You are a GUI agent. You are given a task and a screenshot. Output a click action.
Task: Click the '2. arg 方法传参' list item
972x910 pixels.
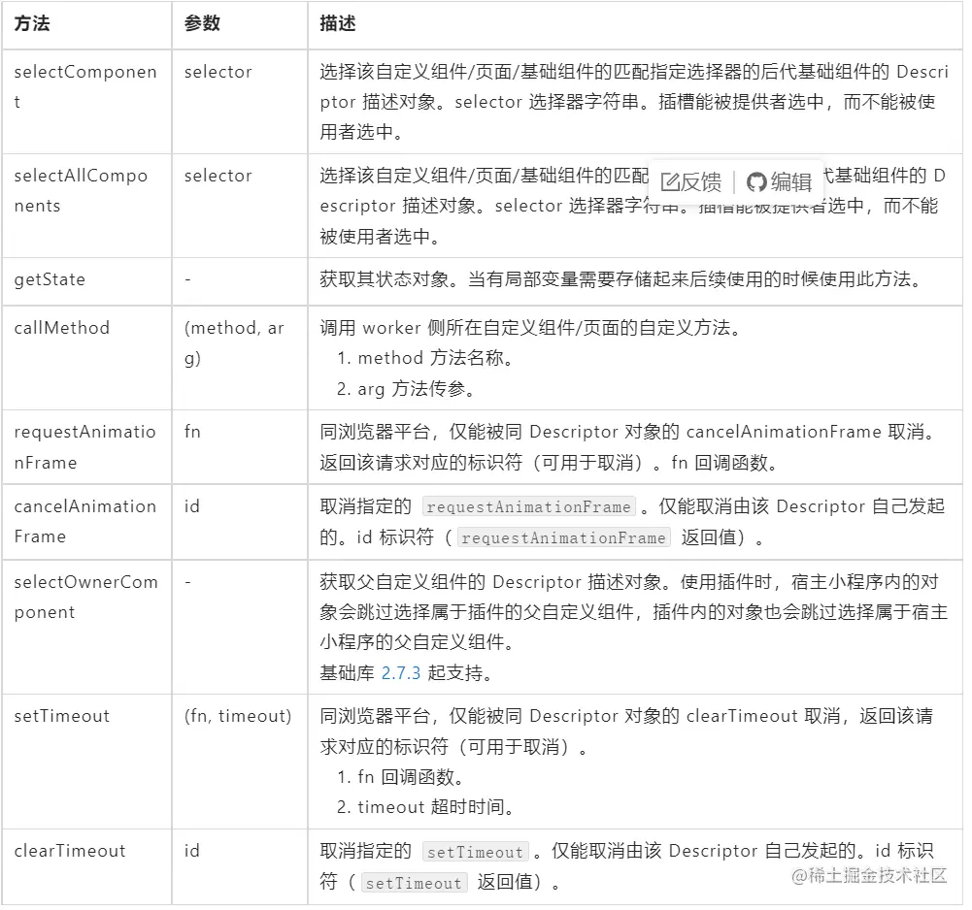[407, 389]
